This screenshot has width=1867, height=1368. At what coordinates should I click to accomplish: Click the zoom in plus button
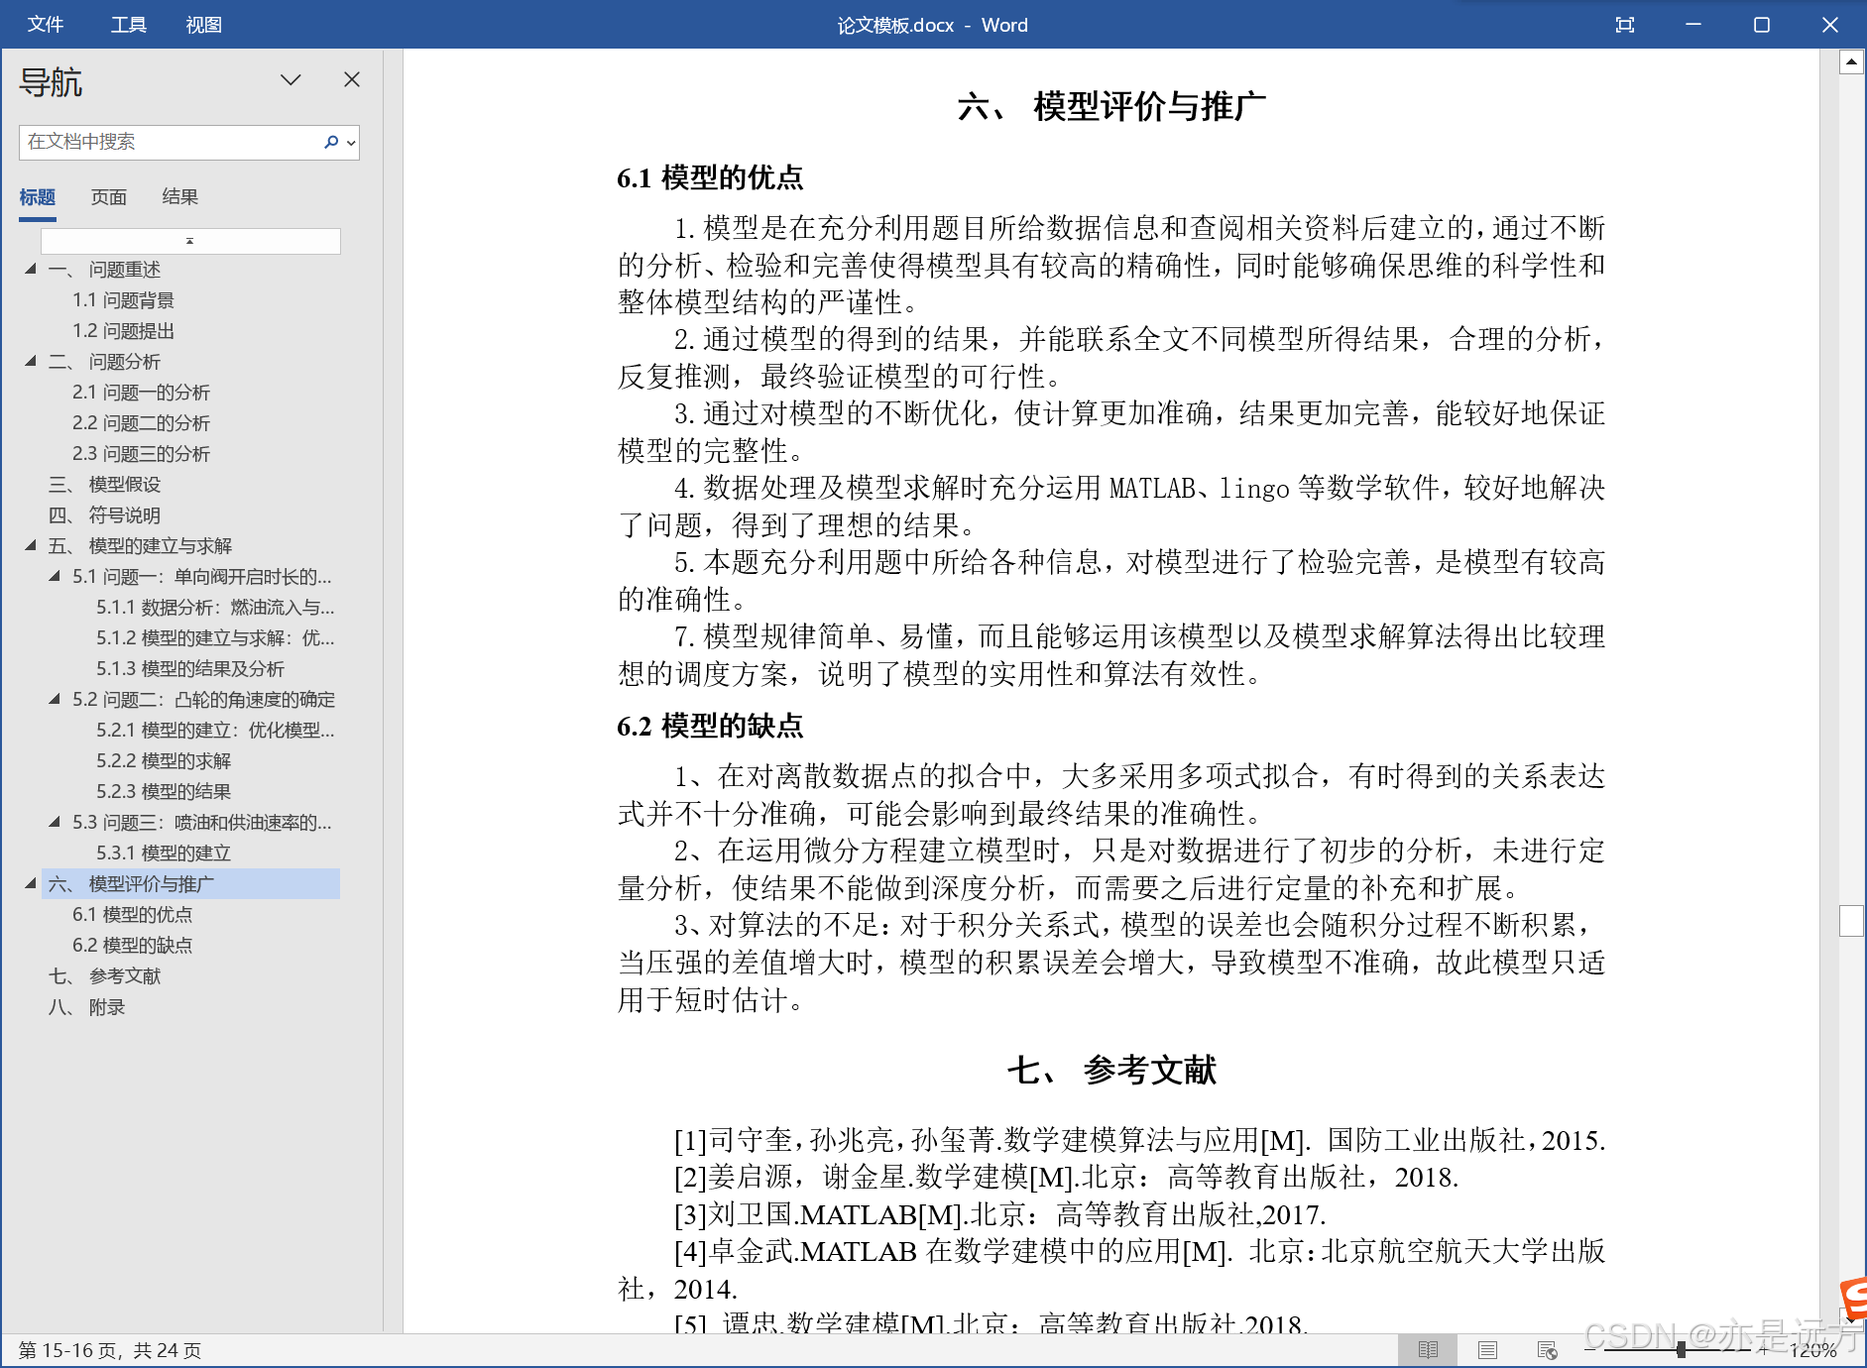[1764, 1350]
